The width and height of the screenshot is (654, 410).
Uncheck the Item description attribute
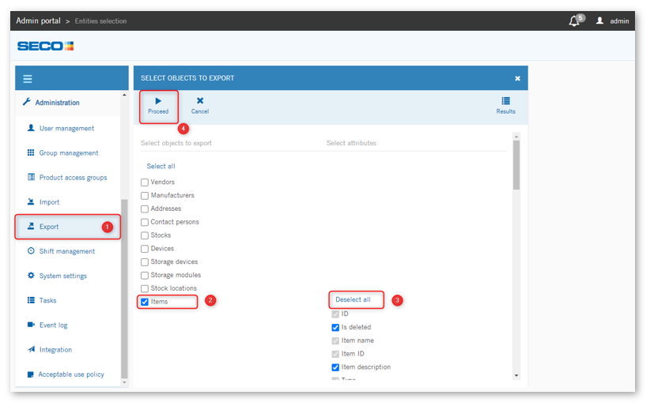pos(335,367)
